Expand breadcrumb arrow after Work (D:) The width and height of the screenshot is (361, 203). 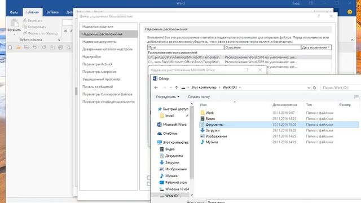click(x=240, y=88)
